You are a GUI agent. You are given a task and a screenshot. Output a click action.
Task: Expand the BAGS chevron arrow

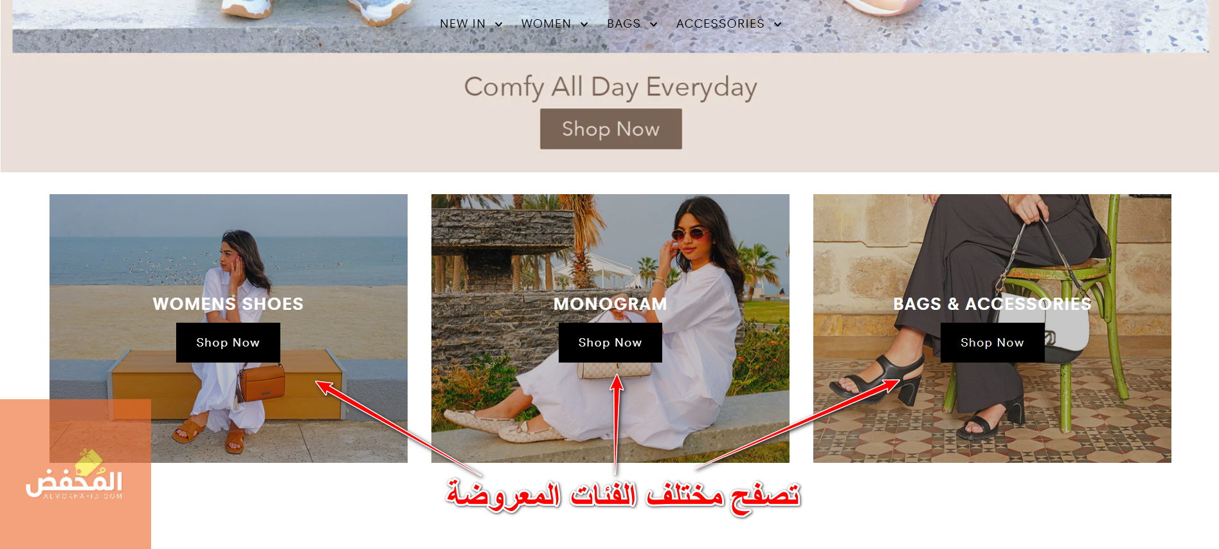coord(653,24)
